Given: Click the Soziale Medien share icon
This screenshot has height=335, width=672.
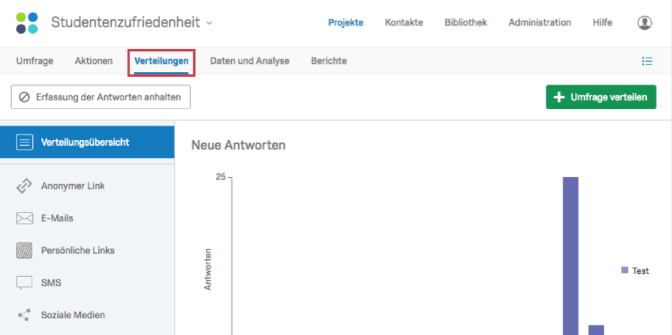Looking at the screenshot, I should tap(25, 315).
